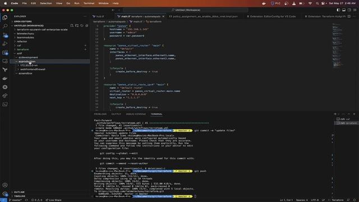Select the zsh caf terminal session
Screen dimensions: 359x202
click(x=344, y=119)
